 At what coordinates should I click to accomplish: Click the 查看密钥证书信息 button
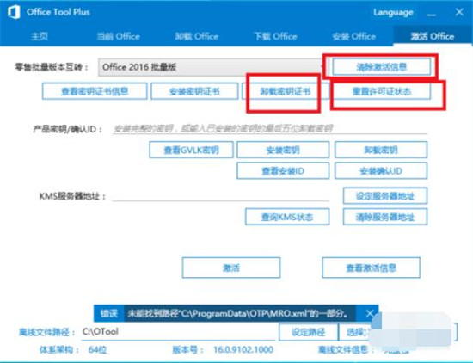coord(95,91)
